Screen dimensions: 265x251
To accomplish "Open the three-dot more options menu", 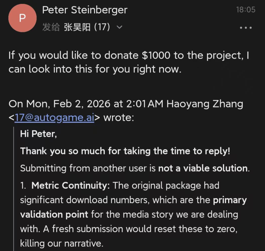I will [x=246, y=28].
